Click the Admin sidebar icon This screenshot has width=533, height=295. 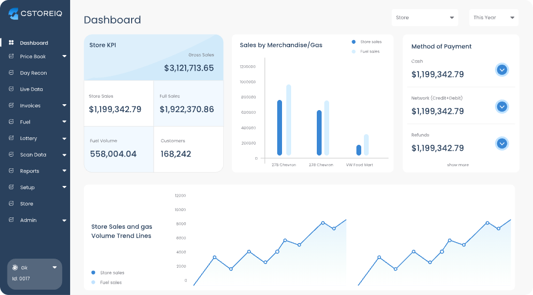click(11, 220)
